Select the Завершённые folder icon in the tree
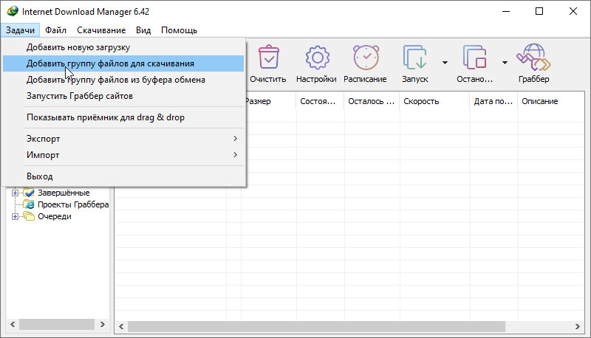 29,193
